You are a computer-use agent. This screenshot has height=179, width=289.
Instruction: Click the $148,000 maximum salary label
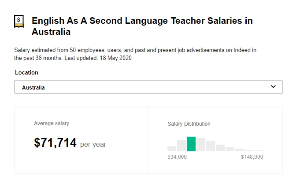(252, 157)
